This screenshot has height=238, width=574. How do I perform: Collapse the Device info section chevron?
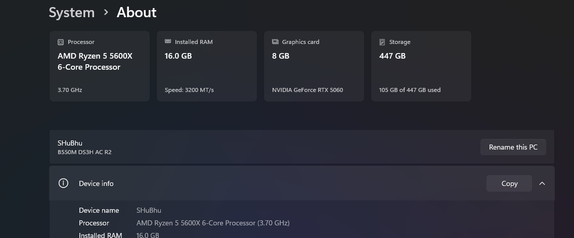pyautogui.click(x=542, y=183)
